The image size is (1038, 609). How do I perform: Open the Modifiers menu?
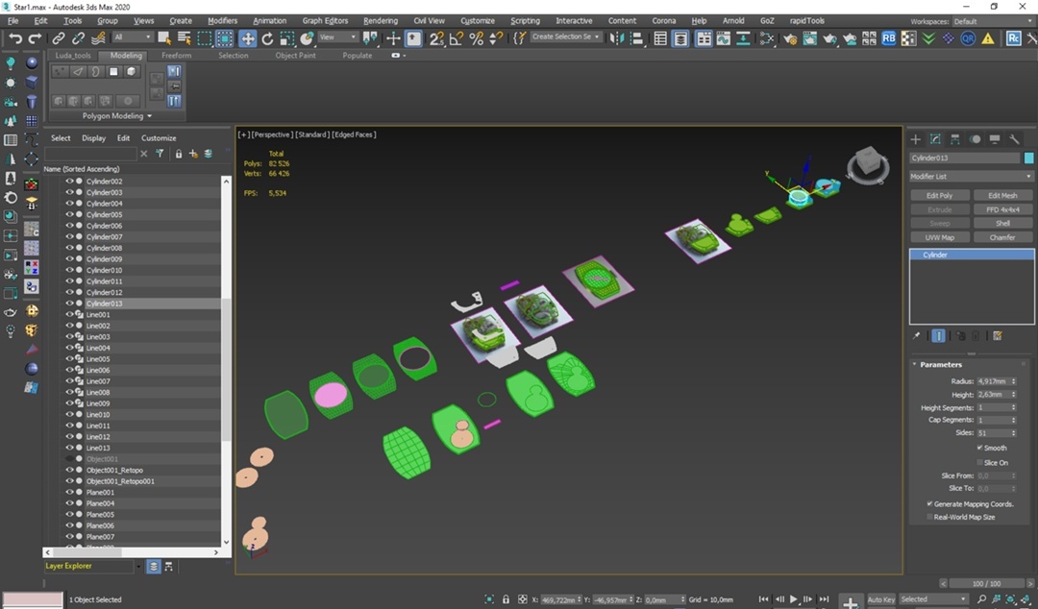point(222,21)
